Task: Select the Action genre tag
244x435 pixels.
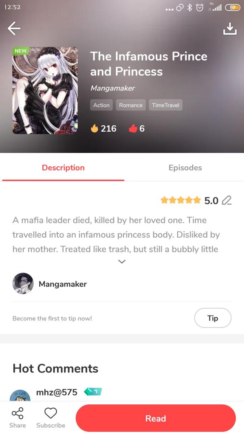Action: pos(101,105)
